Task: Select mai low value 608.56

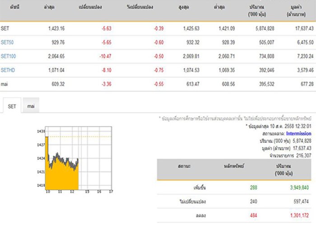Action: 228,84
